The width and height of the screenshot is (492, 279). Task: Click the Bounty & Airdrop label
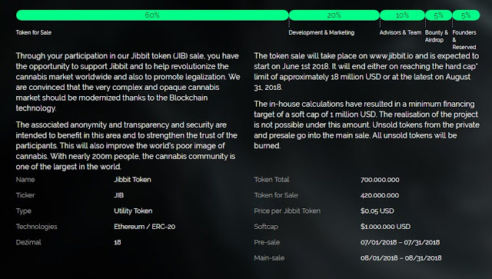click(437, 36)
